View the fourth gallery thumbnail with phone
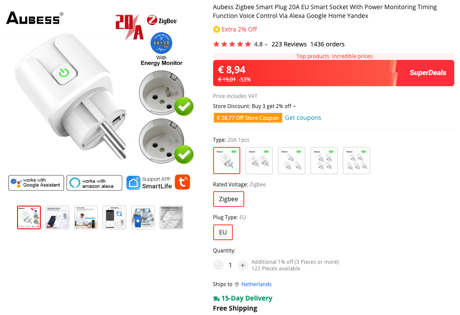This screenshot has height=315, width=460. [x=114, y=217]
